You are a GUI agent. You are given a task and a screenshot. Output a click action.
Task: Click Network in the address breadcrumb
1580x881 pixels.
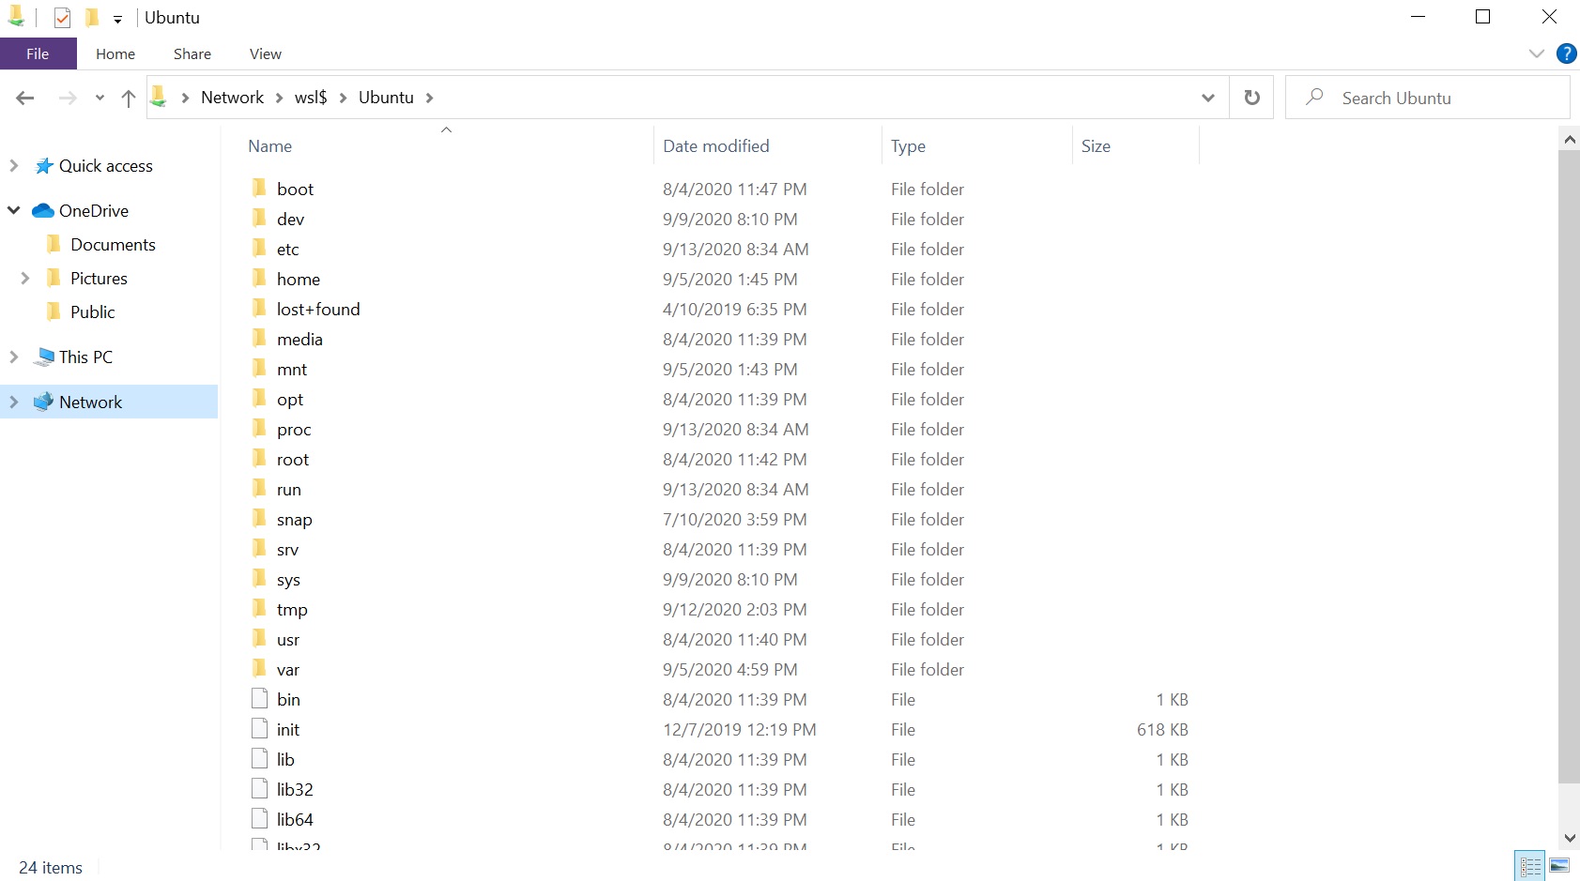tap(232, 98)
